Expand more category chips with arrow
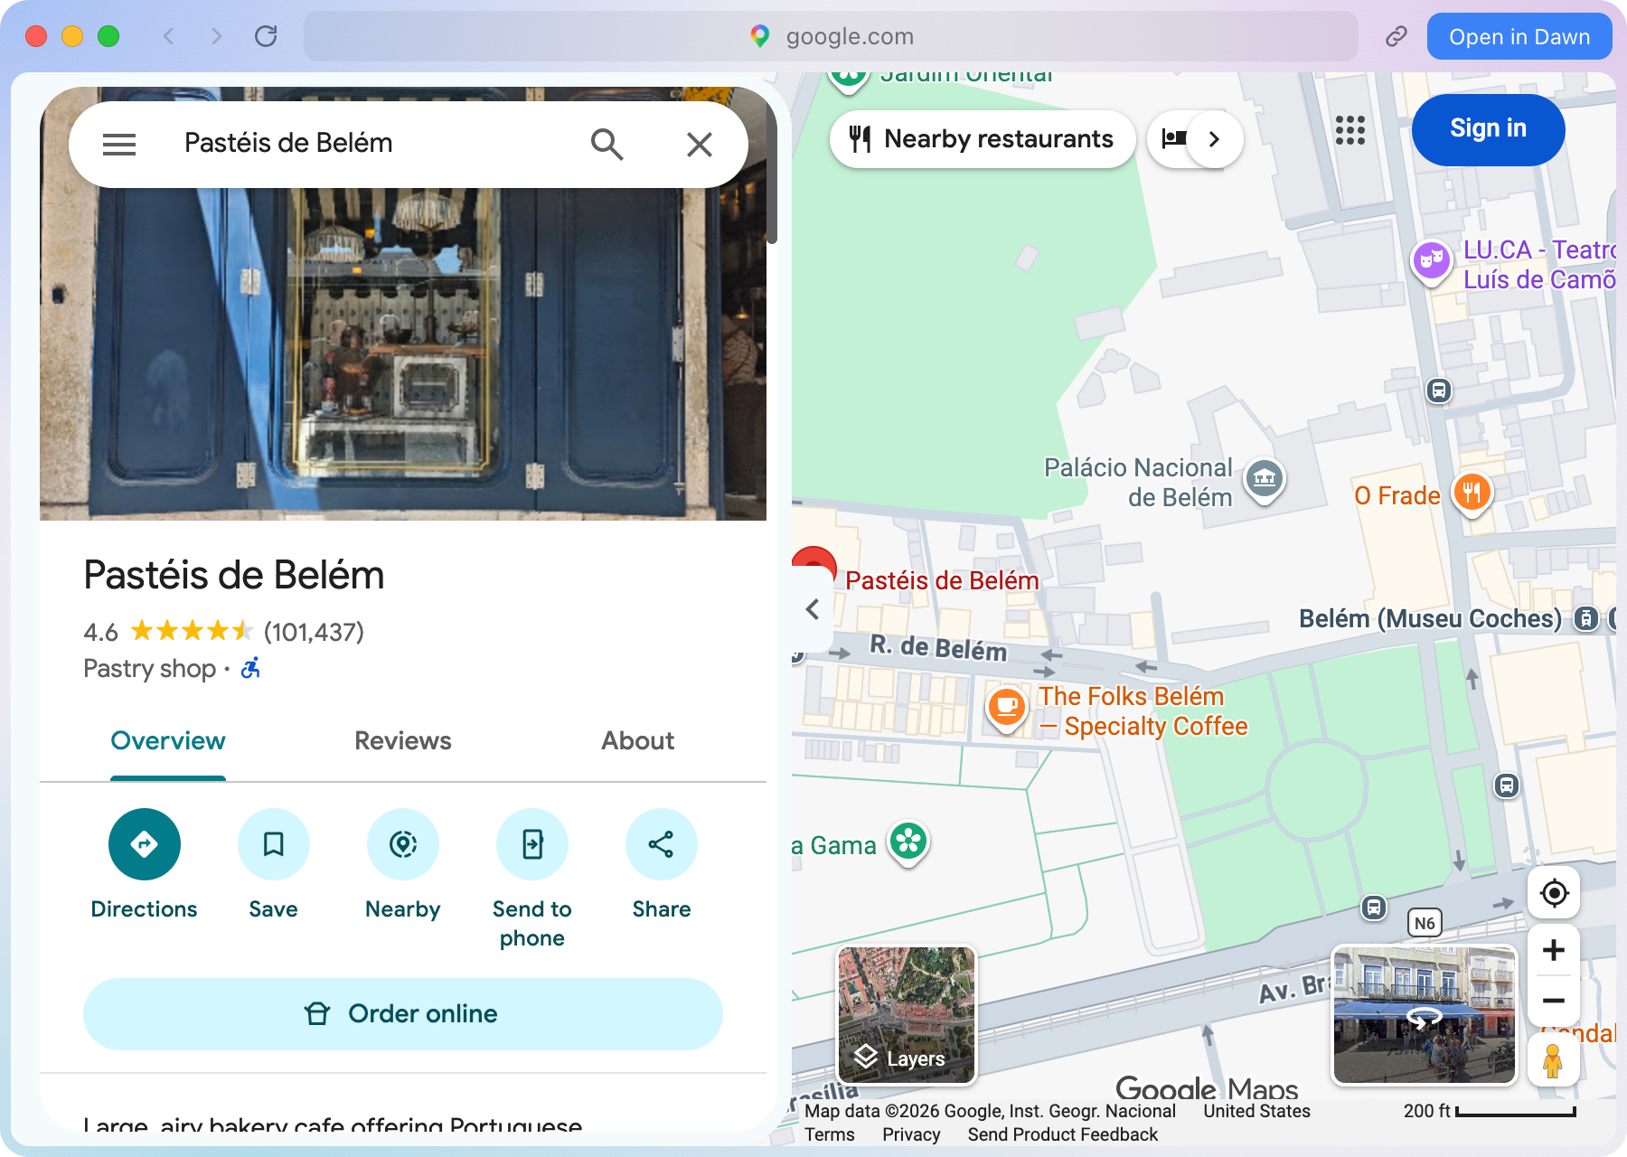Viewport: 1627px width, 1157px height. pos(1215,139)
